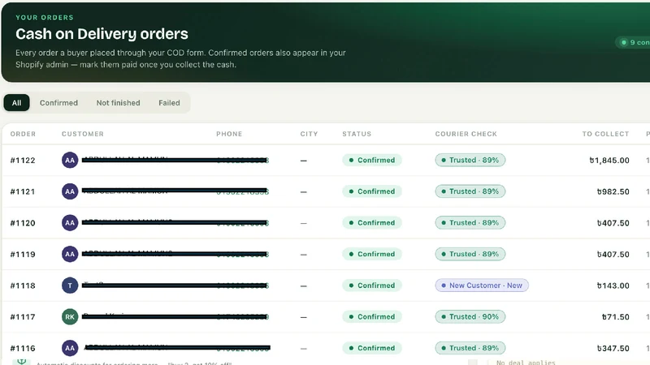Click the ৳347.50 amount
The height and width of the screenshot is (365, 650).
613,348
